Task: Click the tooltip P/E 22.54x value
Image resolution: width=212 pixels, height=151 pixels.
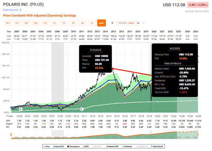Action: (x=99, y=68)
